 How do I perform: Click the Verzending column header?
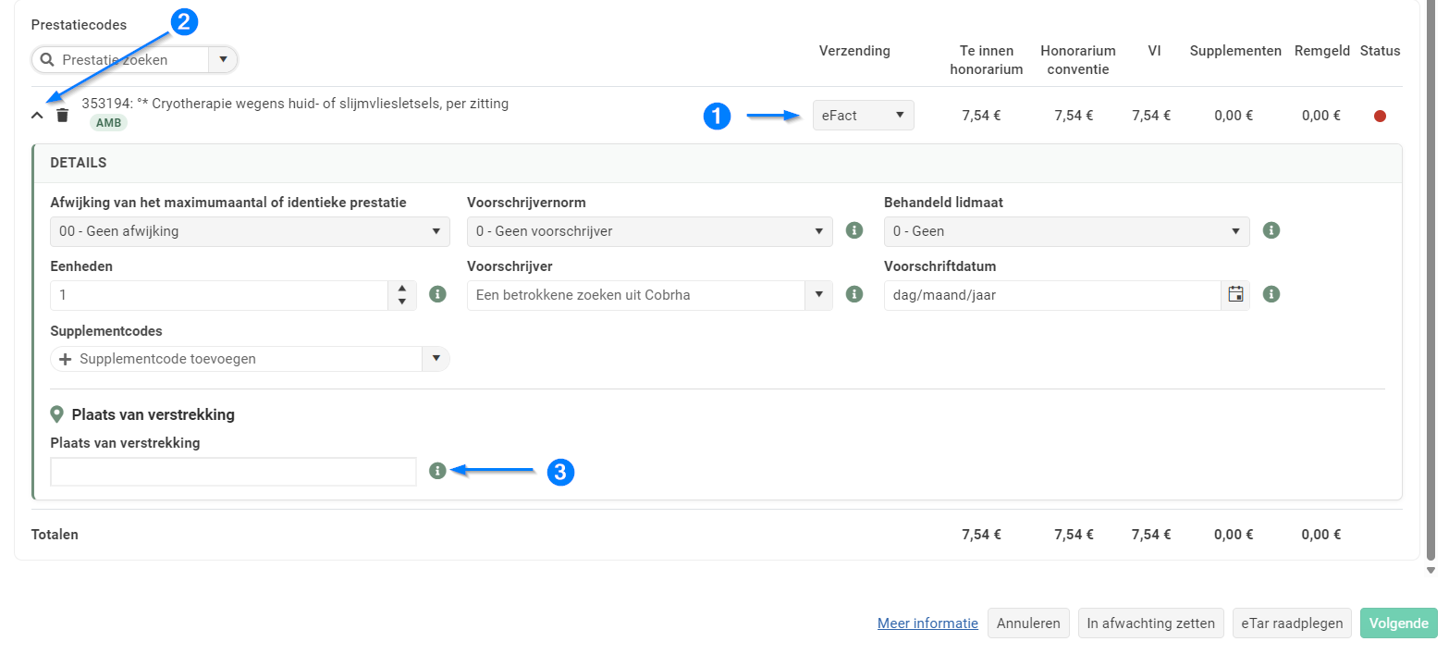(854, 51)
